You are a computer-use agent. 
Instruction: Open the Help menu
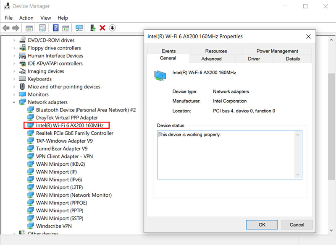(x=63, y=18)
